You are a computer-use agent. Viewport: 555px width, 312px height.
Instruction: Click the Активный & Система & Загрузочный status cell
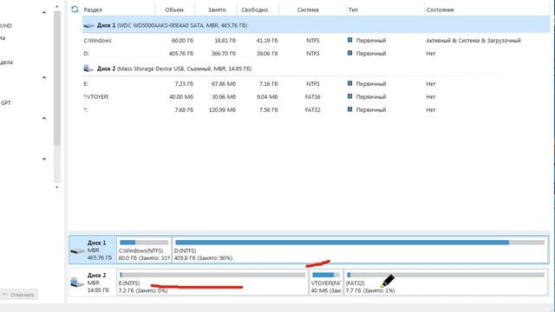click(473, 41)
